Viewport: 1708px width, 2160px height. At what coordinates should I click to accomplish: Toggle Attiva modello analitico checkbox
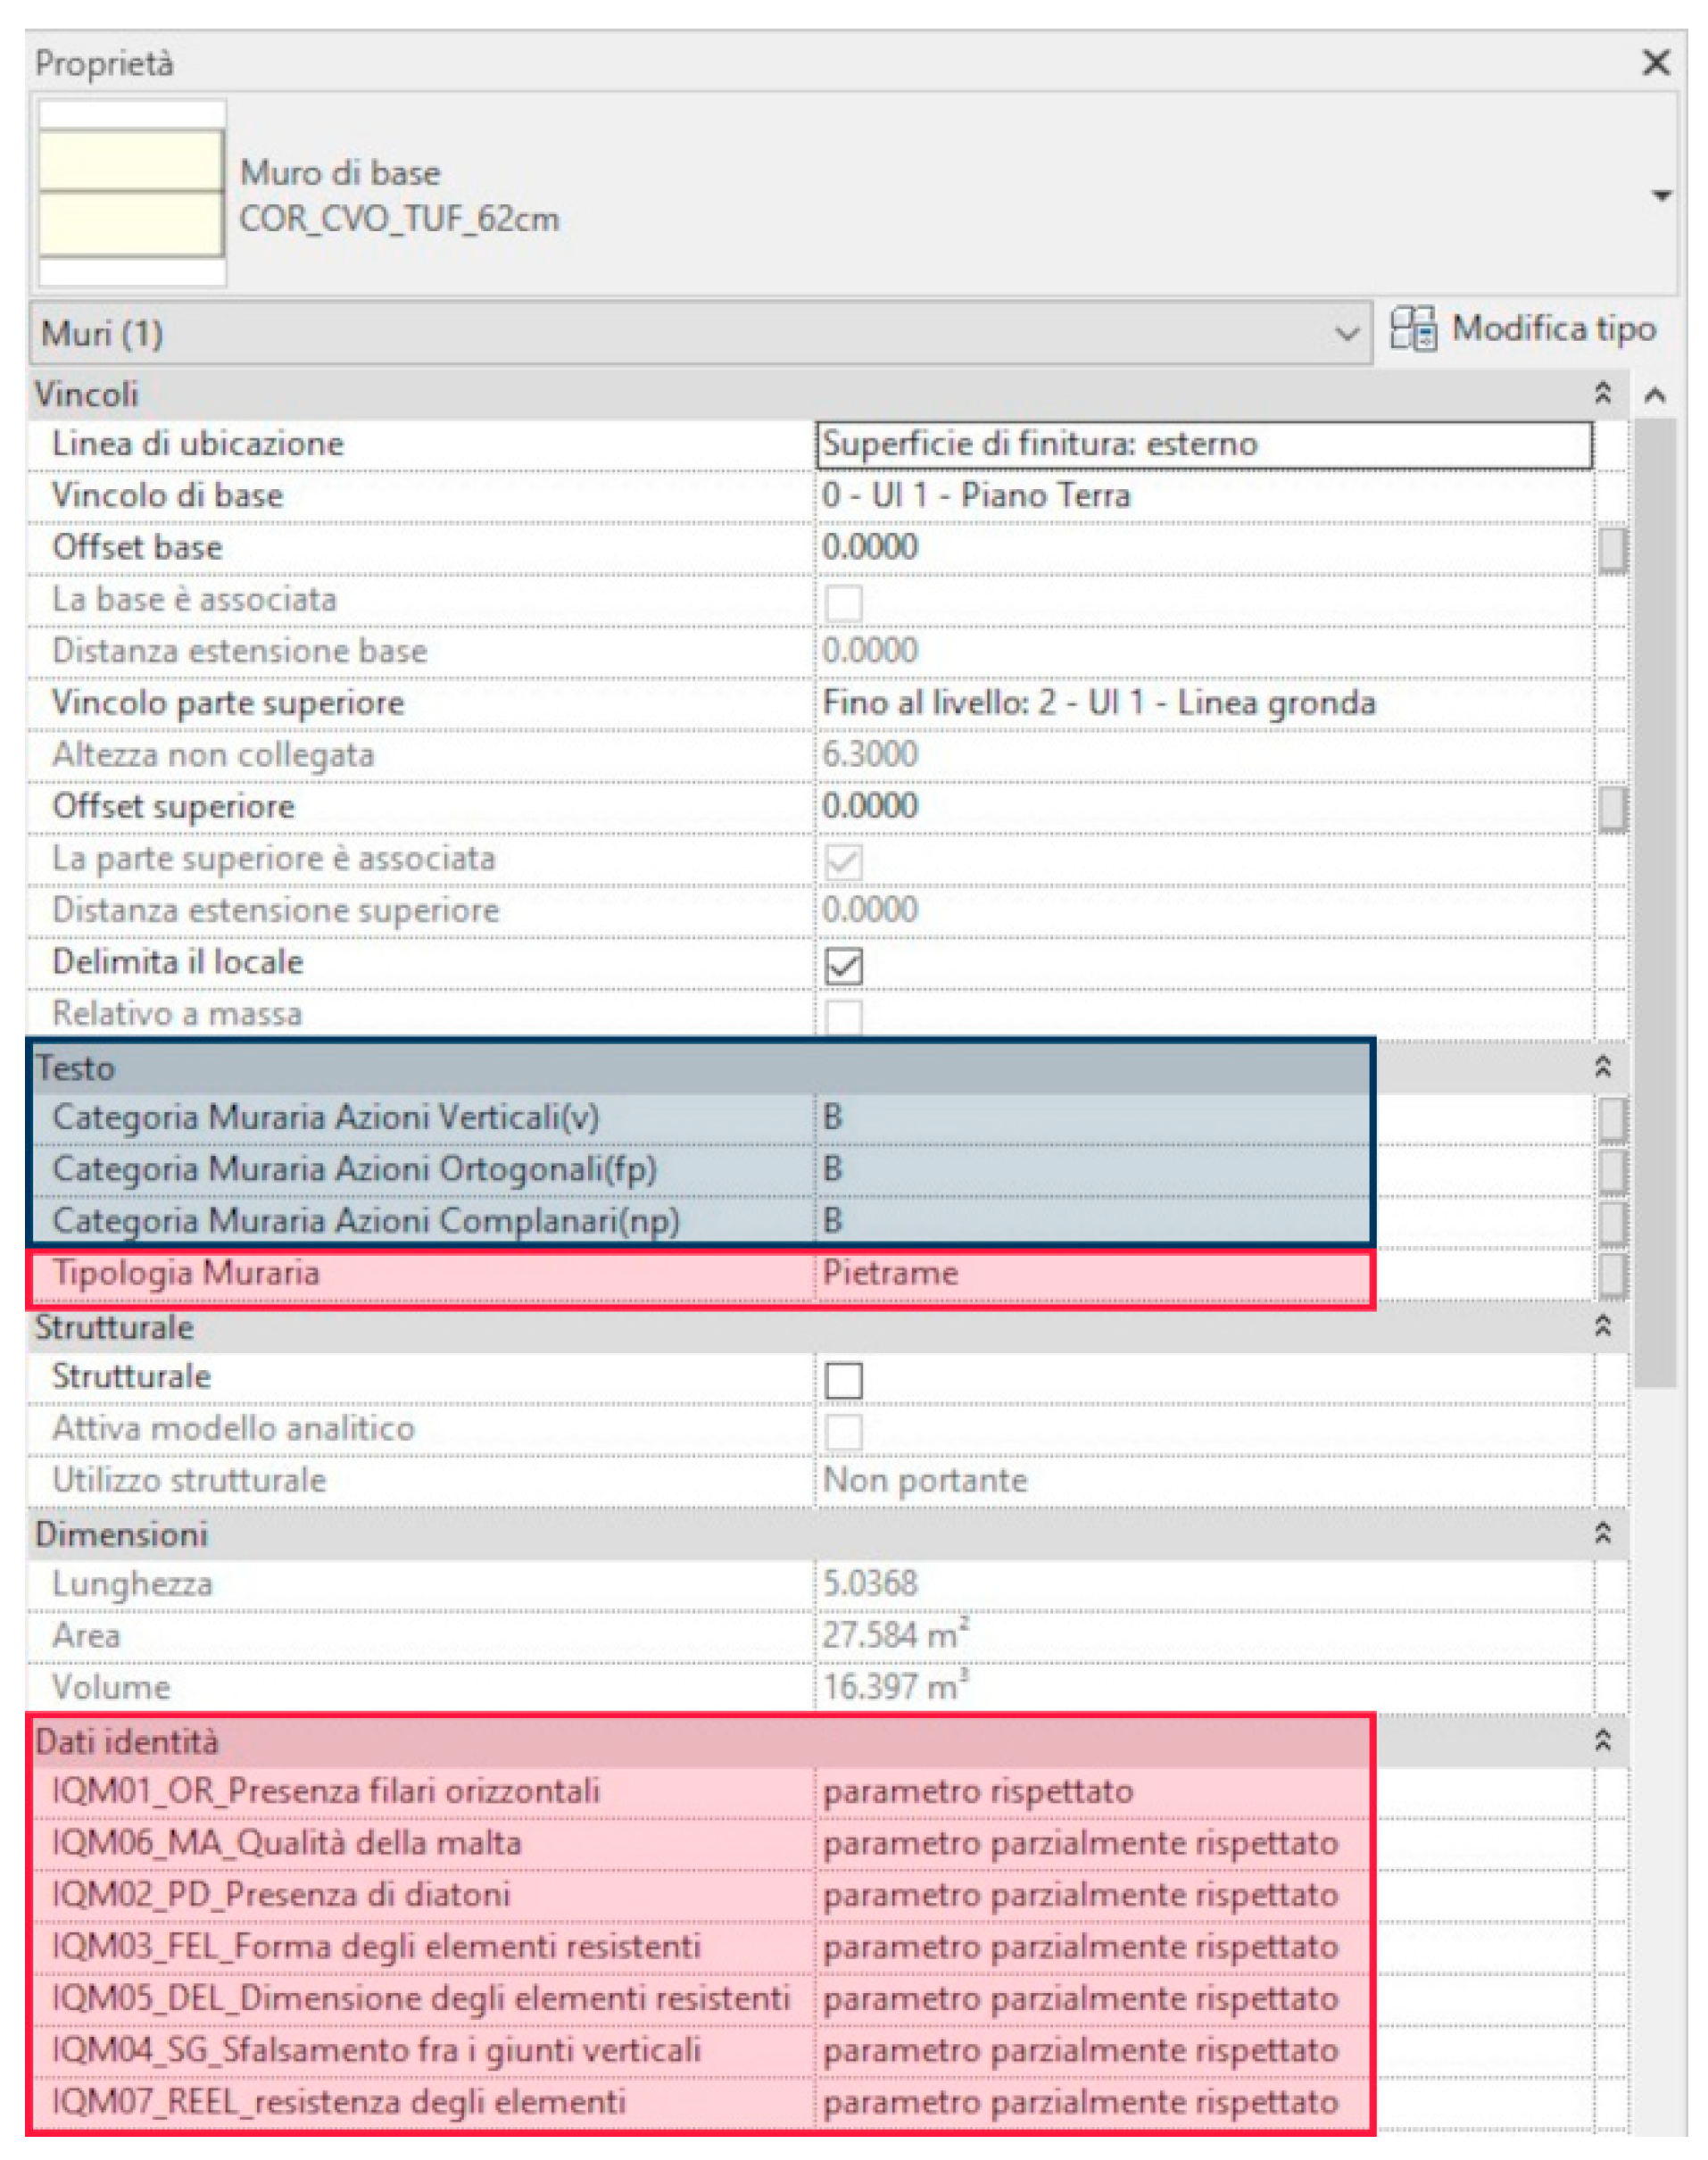(843, 1431)
